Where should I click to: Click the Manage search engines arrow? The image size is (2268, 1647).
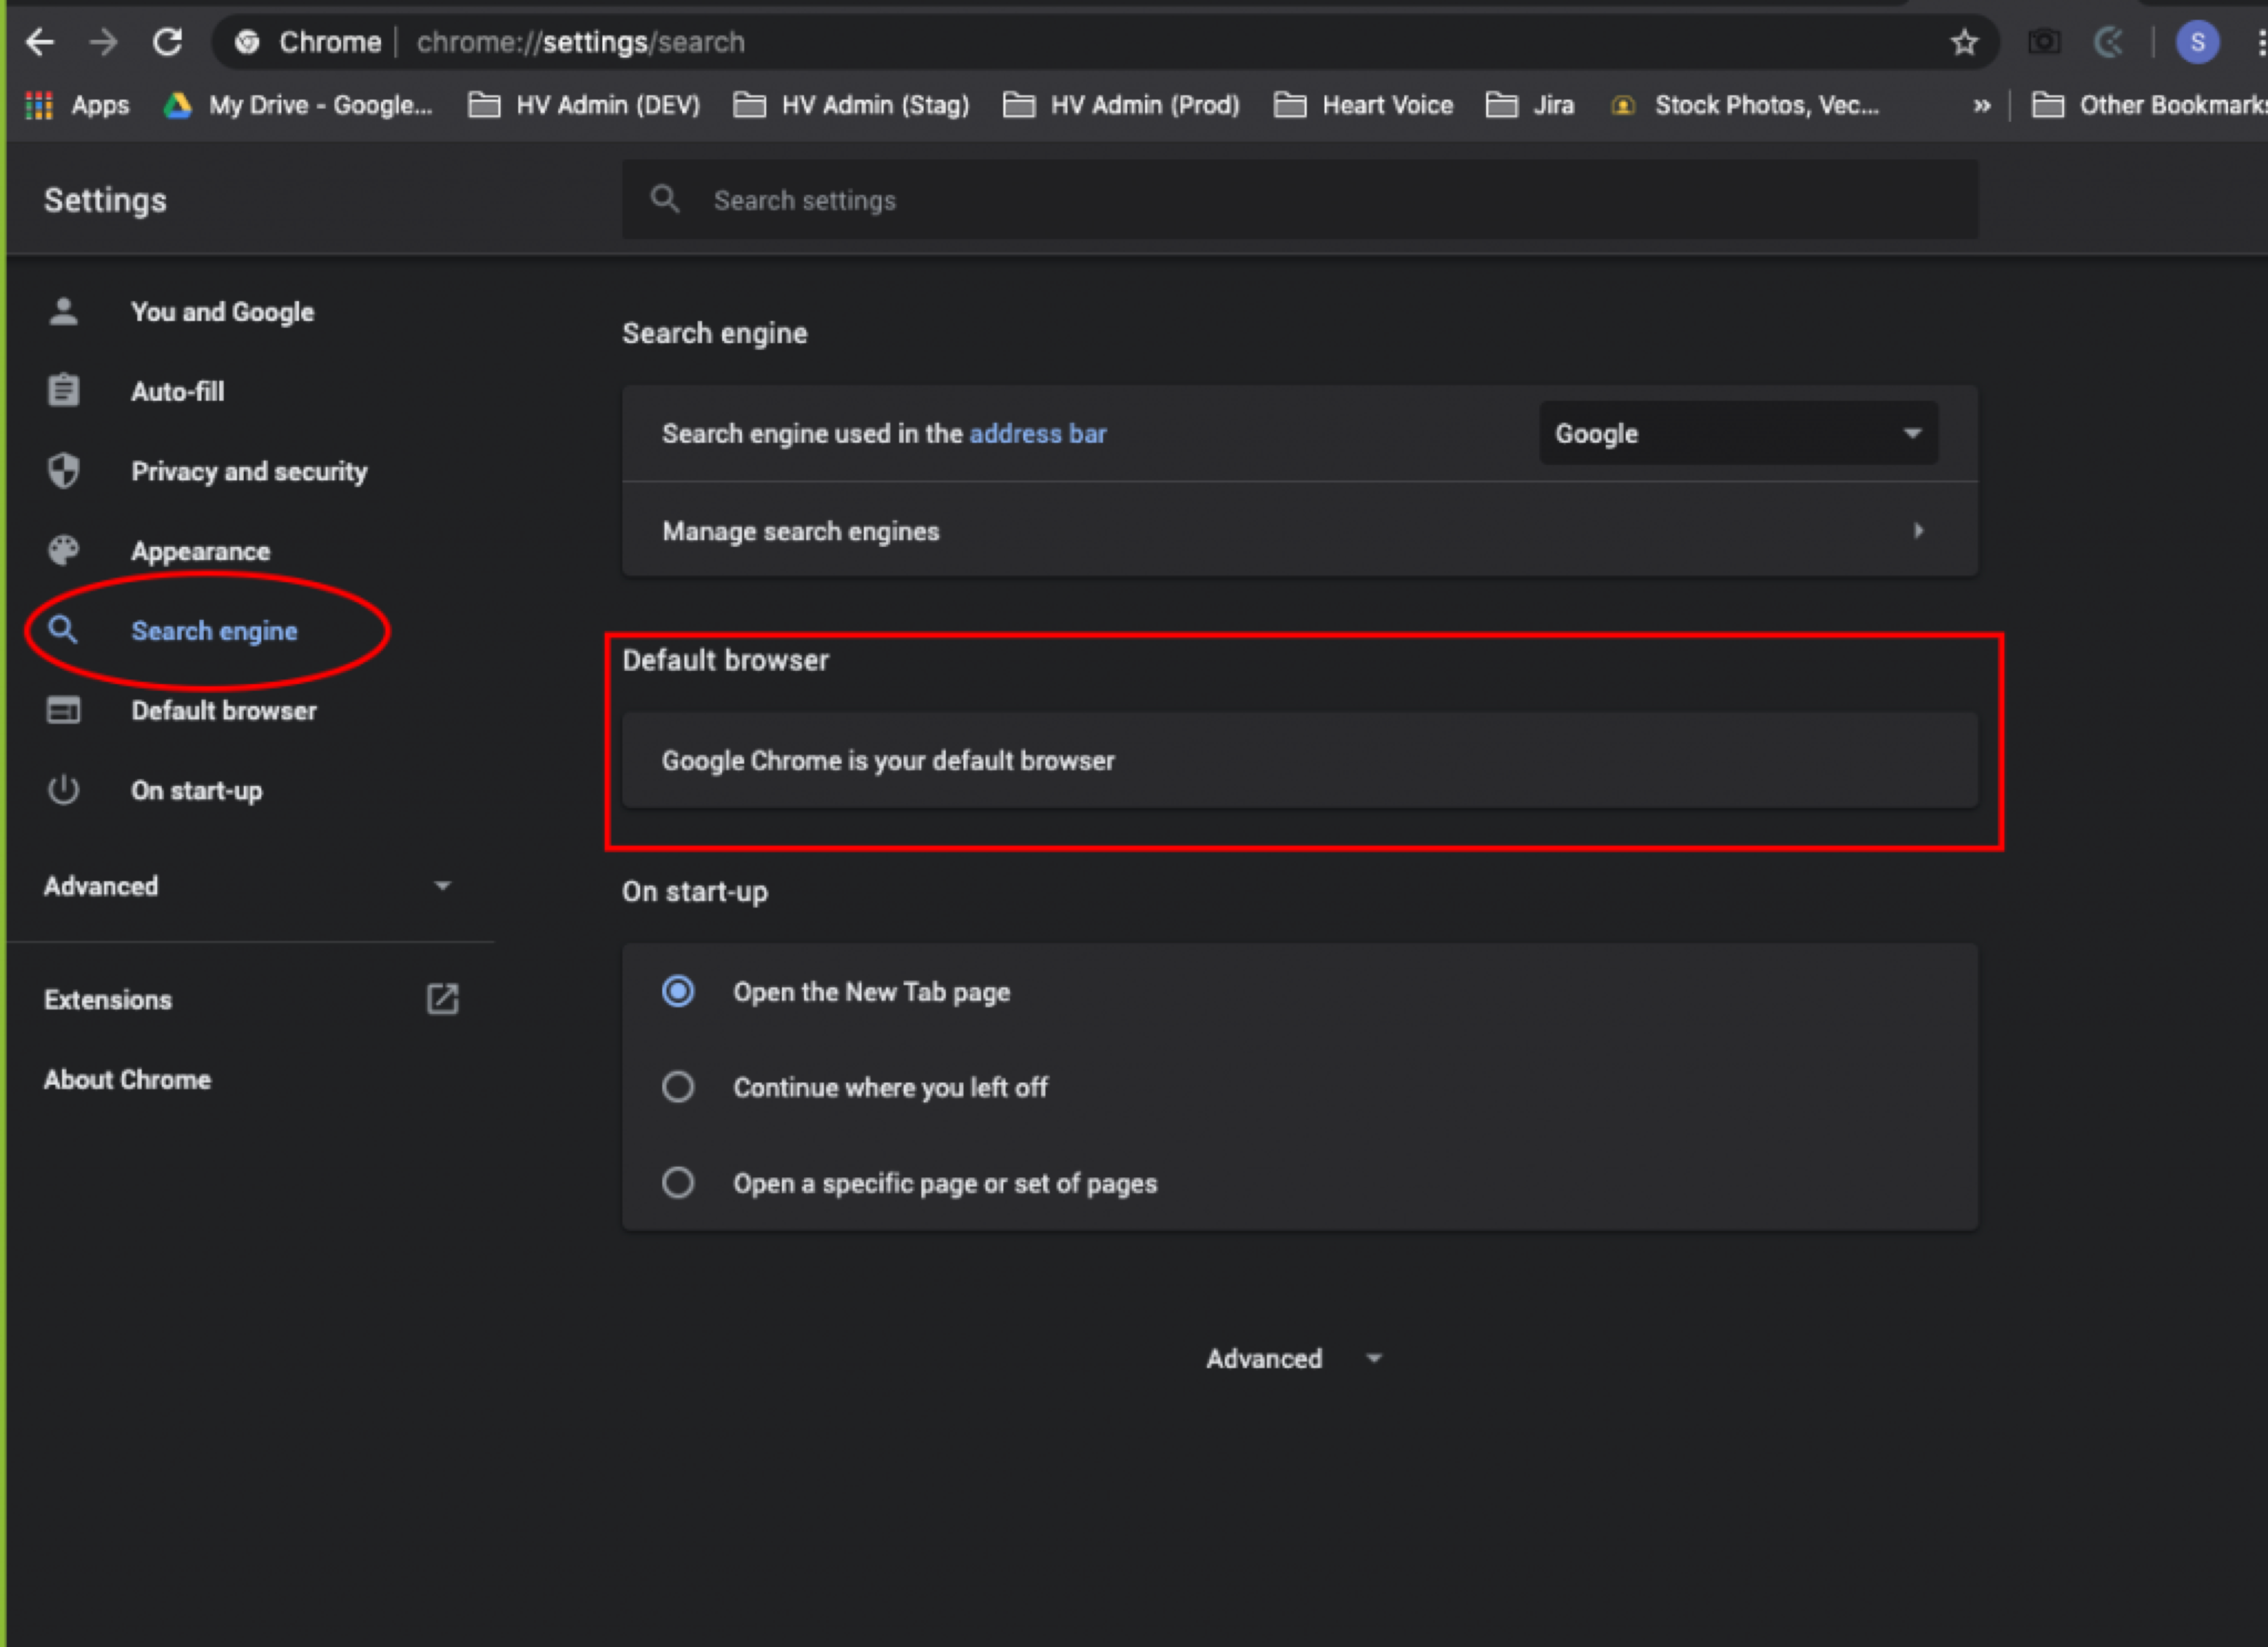point(1918,531)
